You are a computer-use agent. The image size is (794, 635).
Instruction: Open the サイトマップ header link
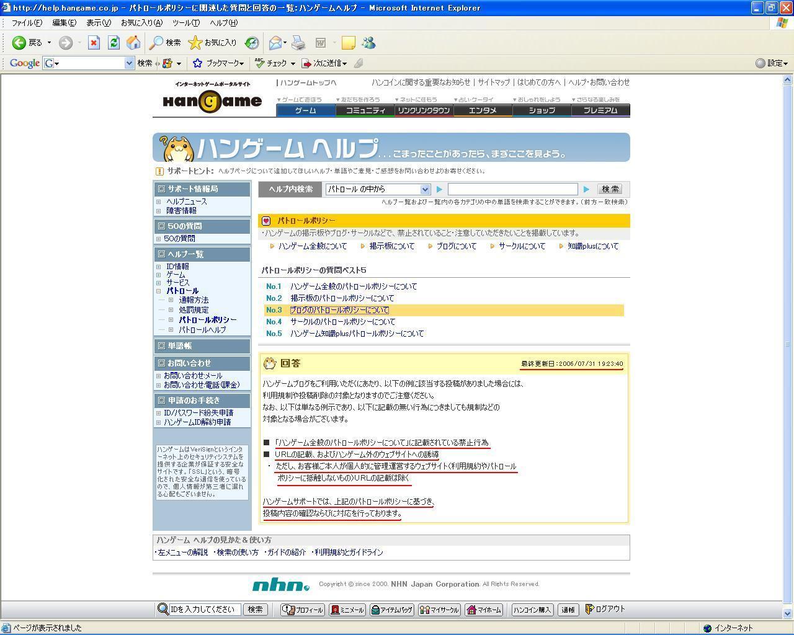(494, 82)
